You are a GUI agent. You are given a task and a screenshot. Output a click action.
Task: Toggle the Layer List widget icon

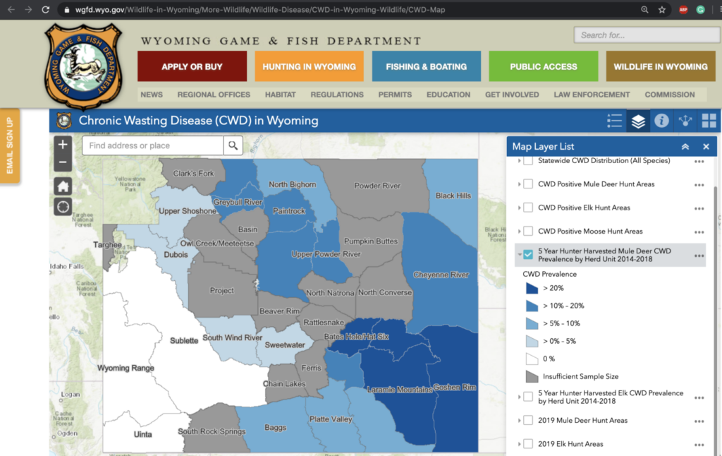(638, 121)
